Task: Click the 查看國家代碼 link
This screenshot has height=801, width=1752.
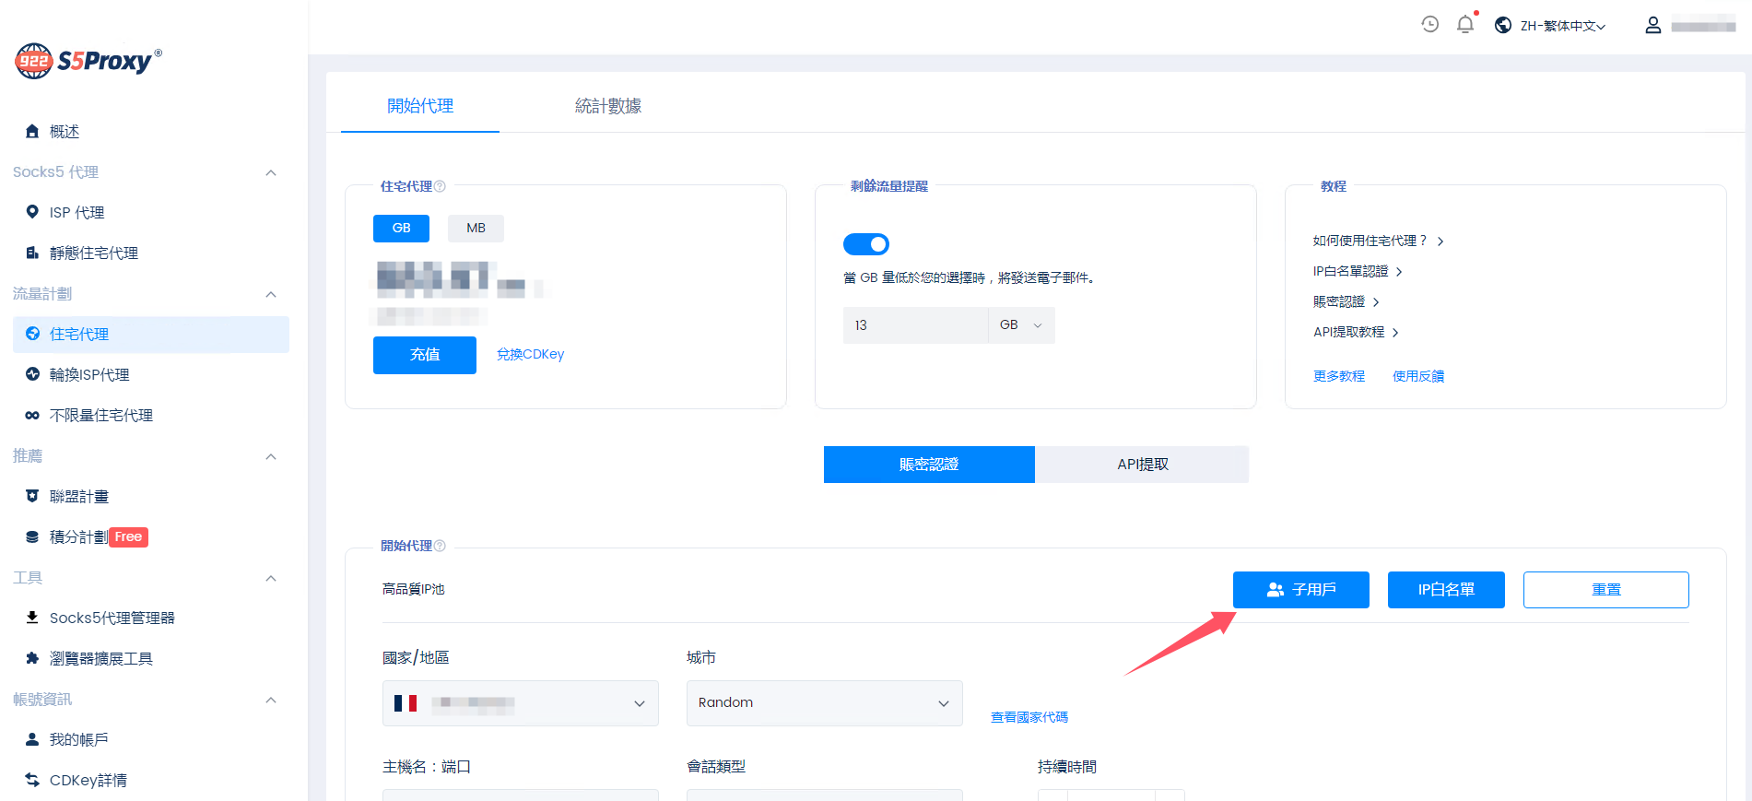Action: 1029,717
